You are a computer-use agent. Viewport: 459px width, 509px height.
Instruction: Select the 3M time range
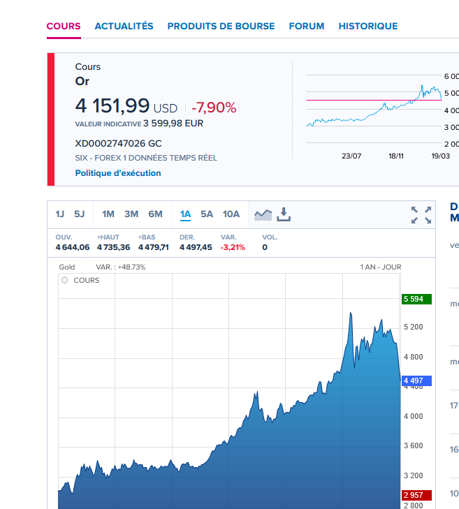131,214
